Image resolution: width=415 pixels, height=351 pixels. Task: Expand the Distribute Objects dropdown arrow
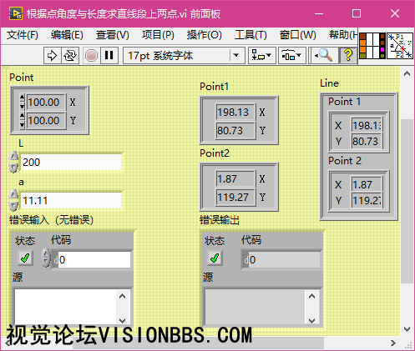299,56
